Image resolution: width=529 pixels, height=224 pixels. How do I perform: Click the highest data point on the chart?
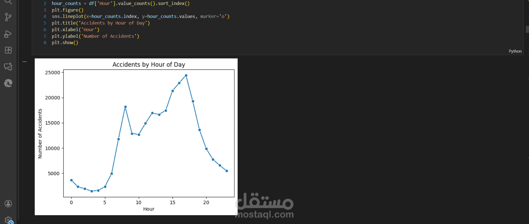point(186,75)
